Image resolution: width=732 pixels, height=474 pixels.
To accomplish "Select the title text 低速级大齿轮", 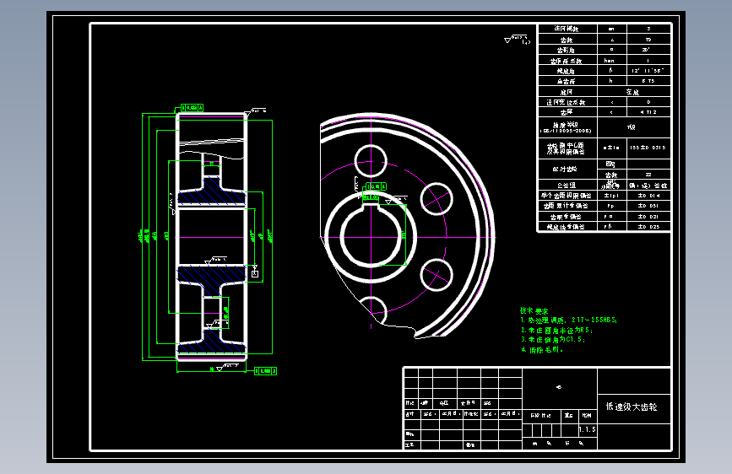I will [632, 407].
